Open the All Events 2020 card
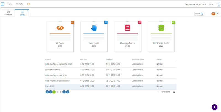The width and height of the screenshot is (221, 112). tap(60, 37)
